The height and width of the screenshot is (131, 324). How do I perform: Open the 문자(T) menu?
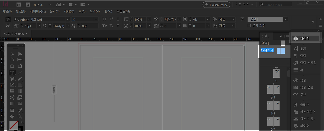point(55,11)
